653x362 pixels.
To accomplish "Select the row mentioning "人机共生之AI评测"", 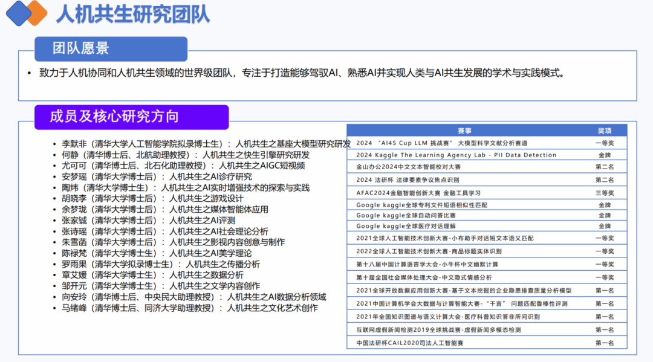I will tap(149, 221).
